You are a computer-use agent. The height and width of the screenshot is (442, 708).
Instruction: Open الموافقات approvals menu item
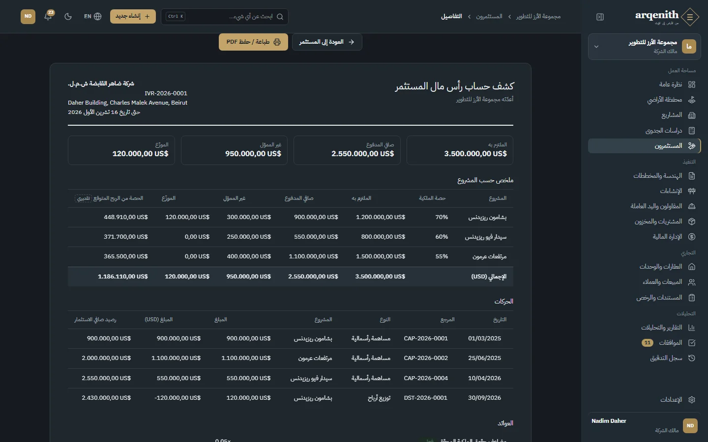pyautogui.click(x=645, y=343)
